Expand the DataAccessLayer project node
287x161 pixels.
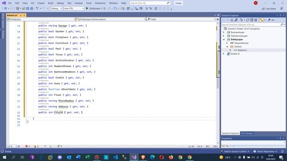pyautogui.click(x=223, y=36)
